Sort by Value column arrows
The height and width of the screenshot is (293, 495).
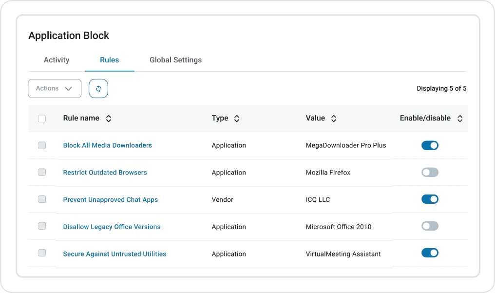pyautogui.click(x=334, y=118)
